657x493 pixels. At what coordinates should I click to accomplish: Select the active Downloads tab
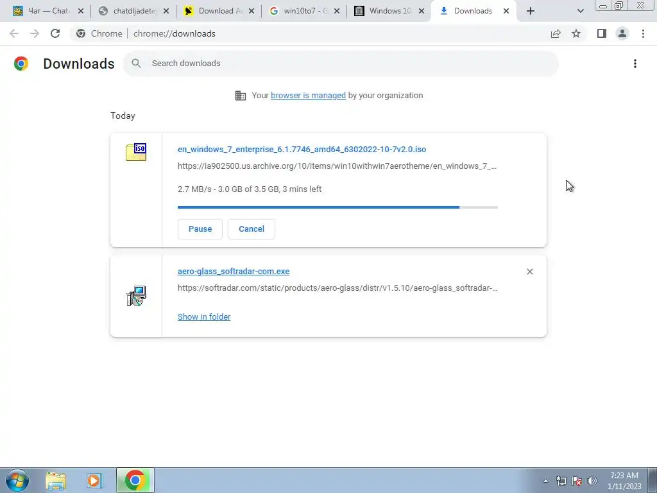pyautogui.click(x=473, y=11)
